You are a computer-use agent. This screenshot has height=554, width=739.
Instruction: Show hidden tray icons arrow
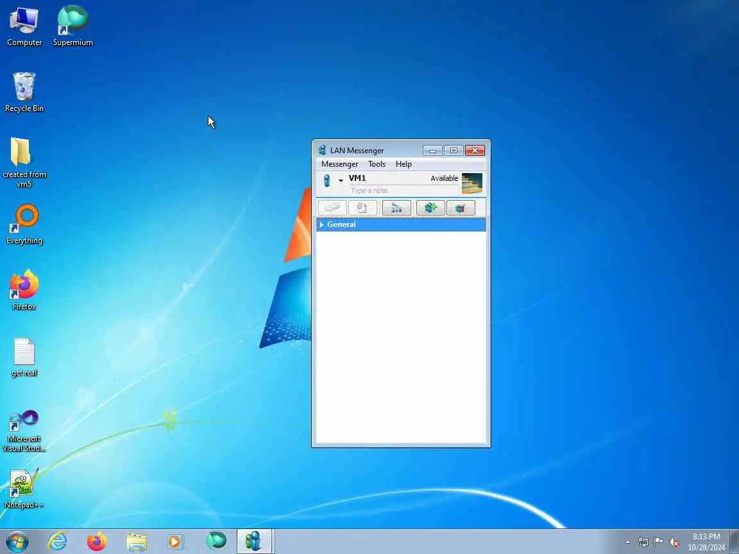627,542
